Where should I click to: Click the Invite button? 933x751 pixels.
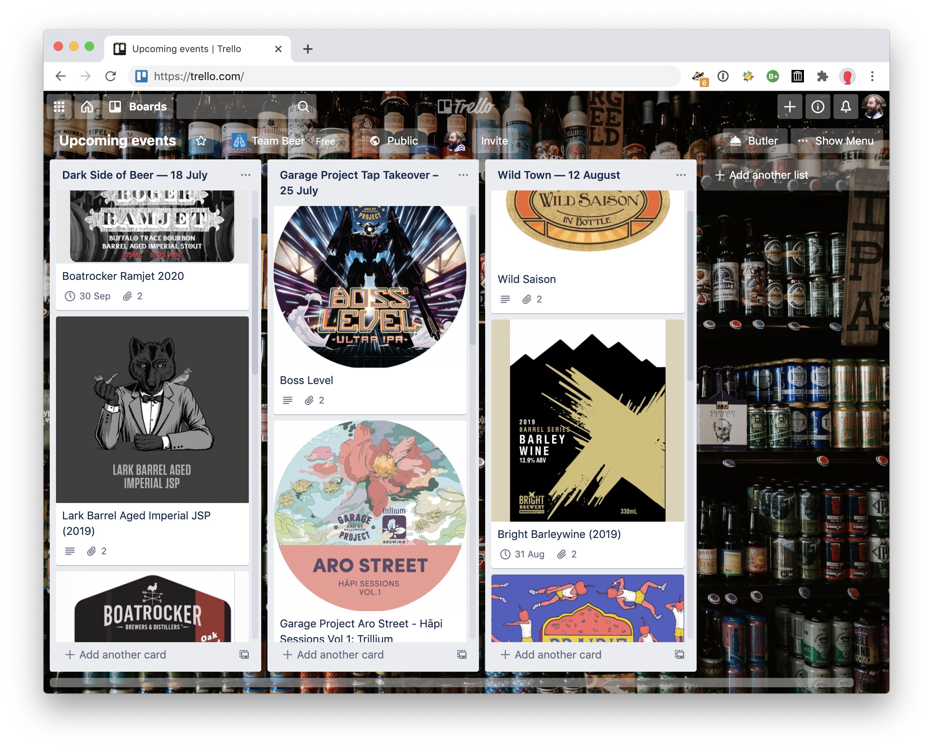tap(494, 141)
